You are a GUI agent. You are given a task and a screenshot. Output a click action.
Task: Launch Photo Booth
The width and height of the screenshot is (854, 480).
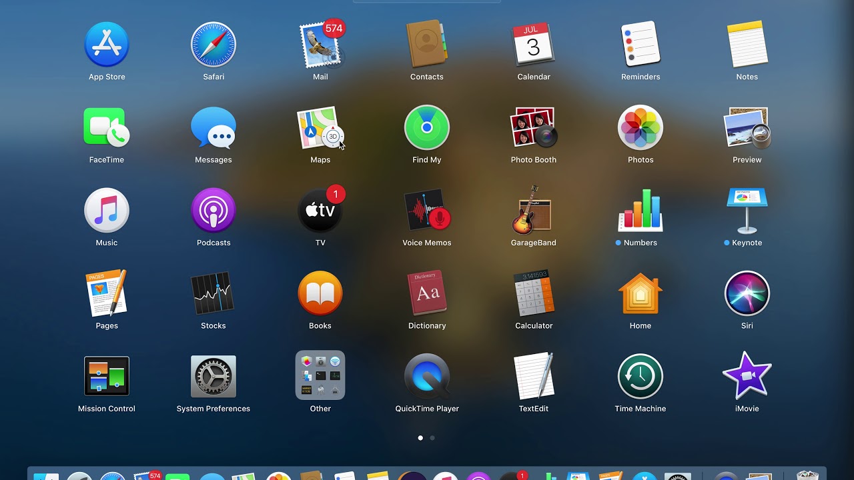(x=533, y=127)
